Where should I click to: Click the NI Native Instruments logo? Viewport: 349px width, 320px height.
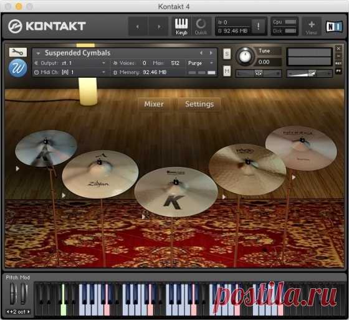(334, 27)
